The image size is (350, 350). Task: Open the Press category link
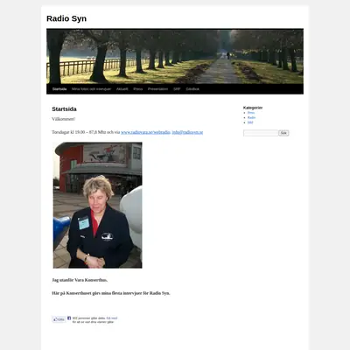pyautogui.click(x=251, y=113)
